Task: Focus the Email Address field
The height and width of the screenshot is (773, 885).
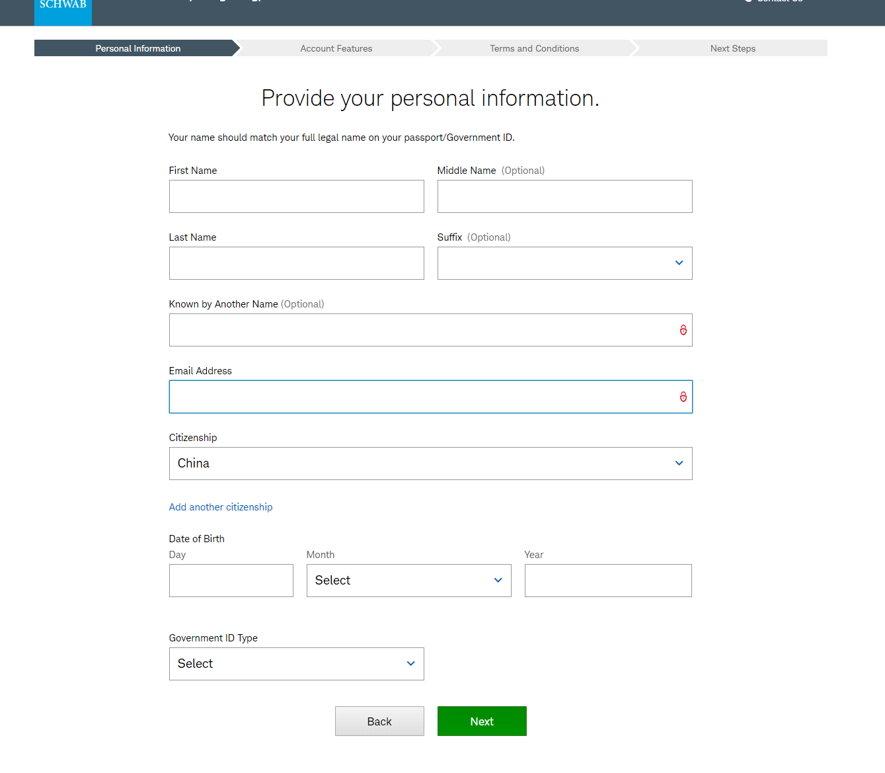Action: [430, 397]
